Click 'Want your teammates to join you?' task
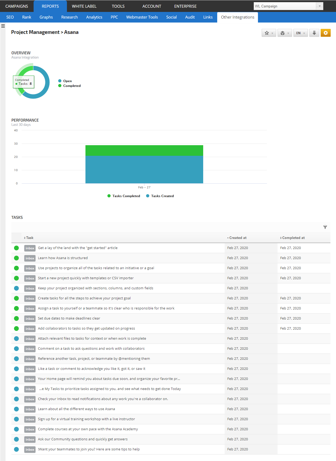Image resolution: width=336 pixels, height=461 pixels. click(89, 449)
